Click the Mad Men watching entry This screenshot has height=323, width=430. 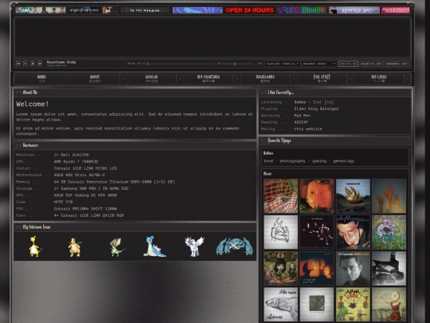click(x=303, y=116)
